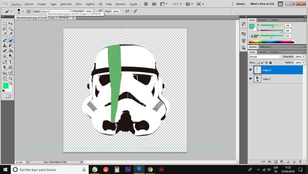Select the Eraser tool
308x174 pixels.
5,51
